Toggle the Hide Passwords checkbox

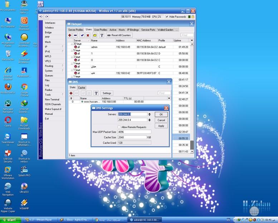(x=167, y=17)
